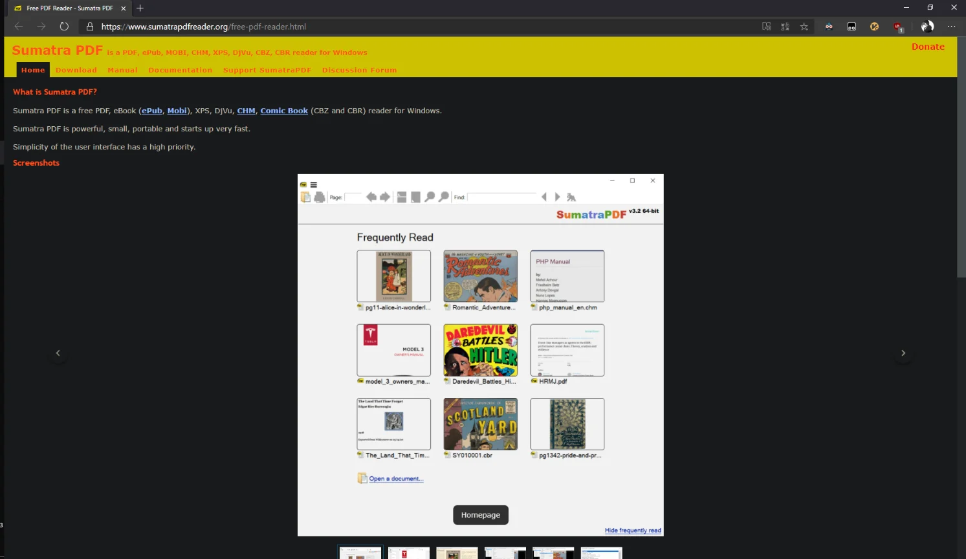Click the fit page icon in SumatraPDF toolbar
Viewport: 966px width, 559px height.
click(415, 197)
